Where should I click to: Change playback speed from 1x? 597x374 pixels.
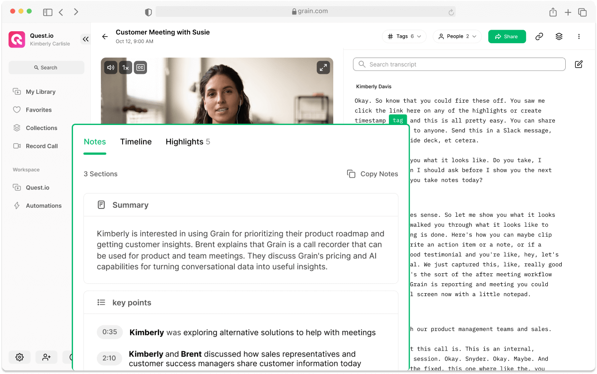[x=126, y=67]
